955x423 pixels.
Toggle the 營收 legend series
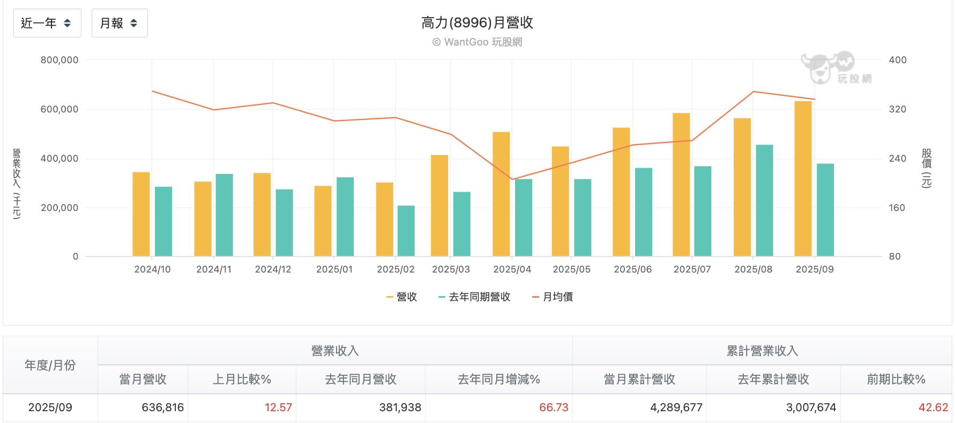tap(401, 297)
